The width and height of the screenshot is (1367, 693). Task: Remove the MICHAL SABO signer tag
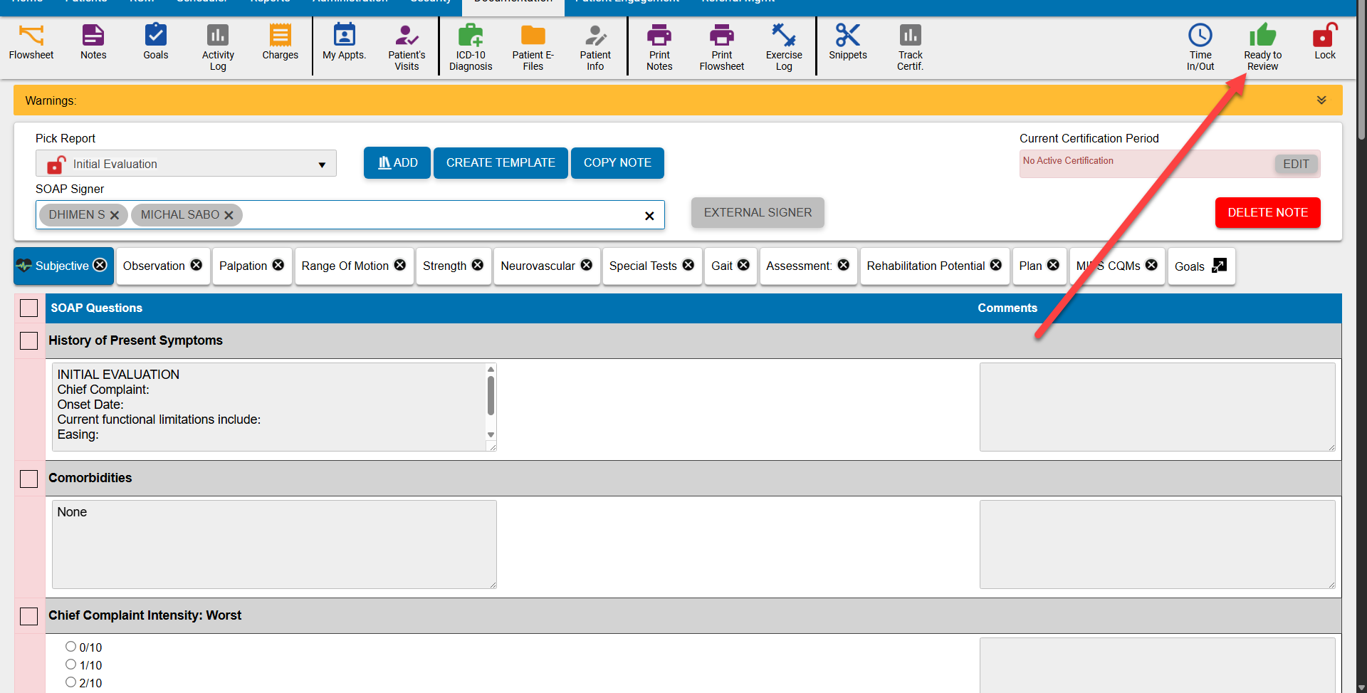[229, 214]
